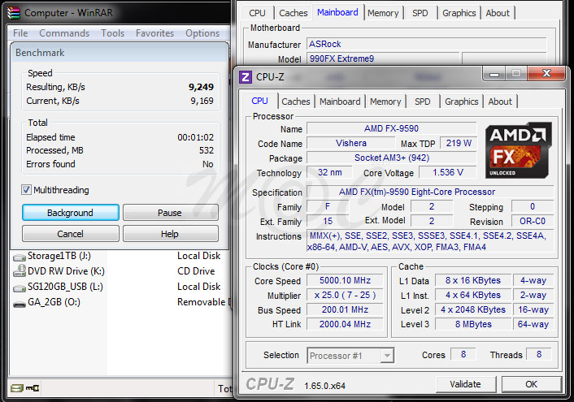The width and height of the screenshot is (574, 402).
Task: Click the Processed, MB 532 value
Action: click(x=207, y=151)
